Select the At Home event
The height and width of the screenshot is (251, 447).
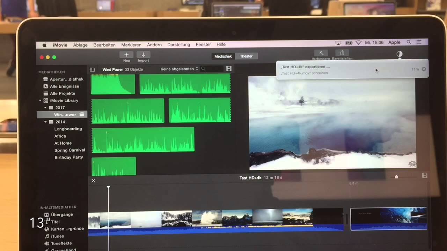[x=63, y=143]
